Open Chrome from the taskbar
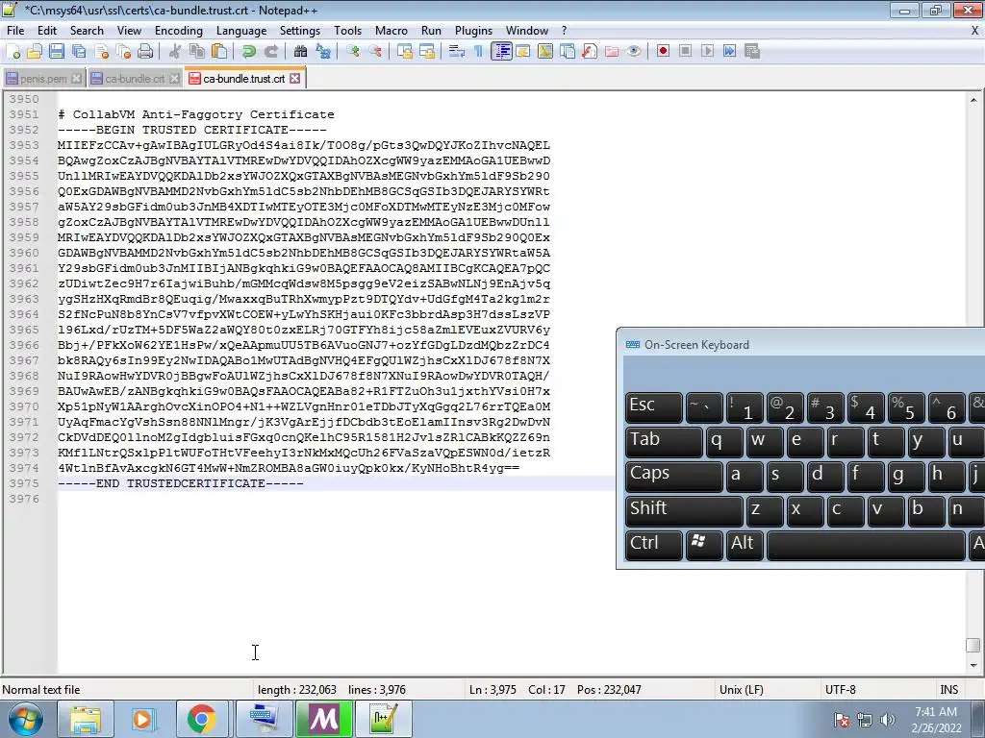985x738 pixels. [202, 719]
